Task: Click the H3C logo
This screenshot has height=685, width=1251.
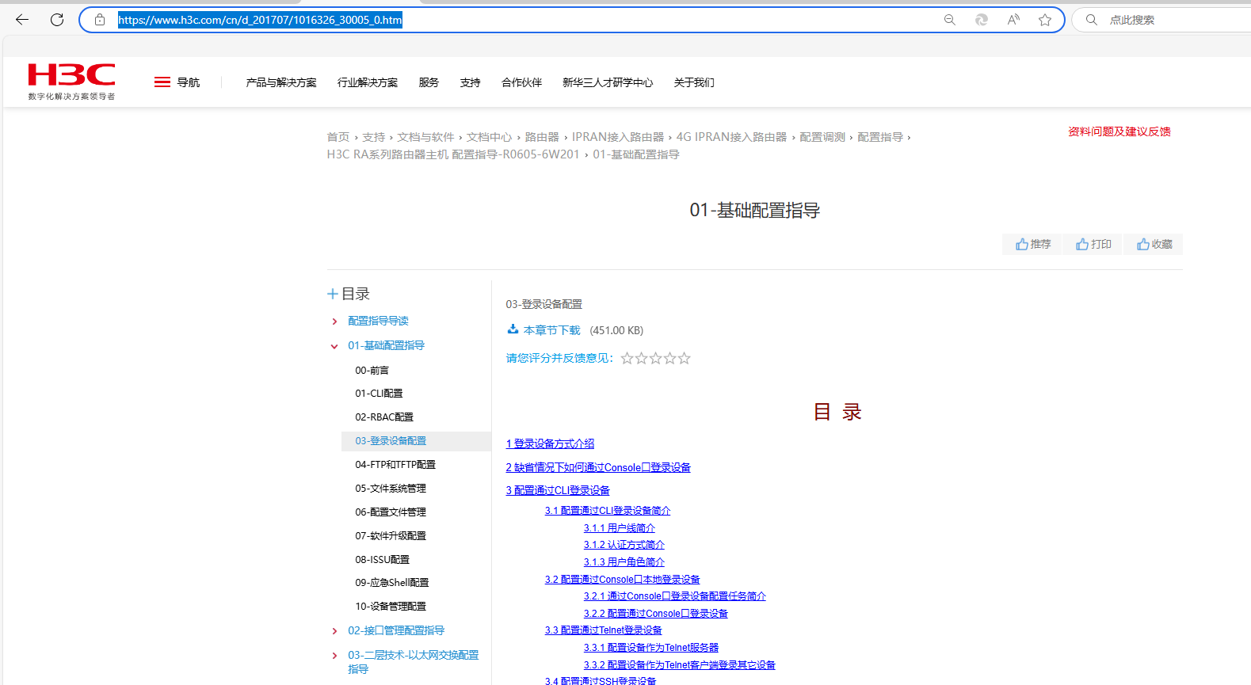Action: [x=71, y=82]
